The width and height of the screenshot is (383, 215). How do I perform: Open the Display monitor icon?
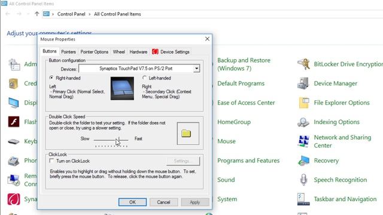[13, 103]
